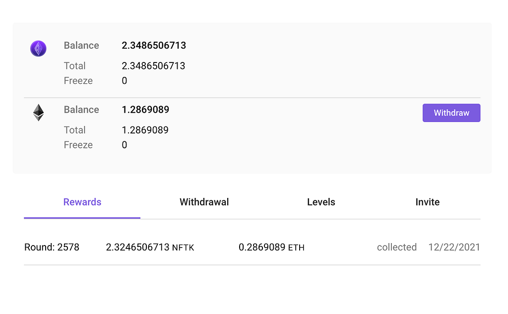Open the Levels tab
508x314 pixels.
pos(321,202)
